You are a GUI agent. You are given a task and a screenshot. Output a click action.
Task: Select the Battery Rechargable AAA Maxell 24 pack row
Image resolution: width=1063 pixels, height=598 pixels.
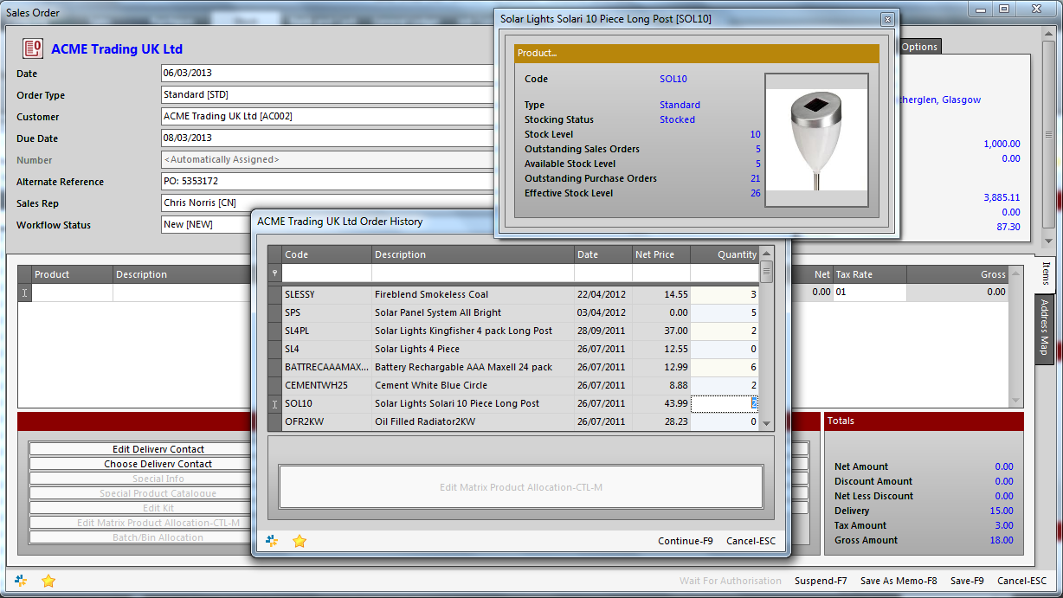point(513,367)
